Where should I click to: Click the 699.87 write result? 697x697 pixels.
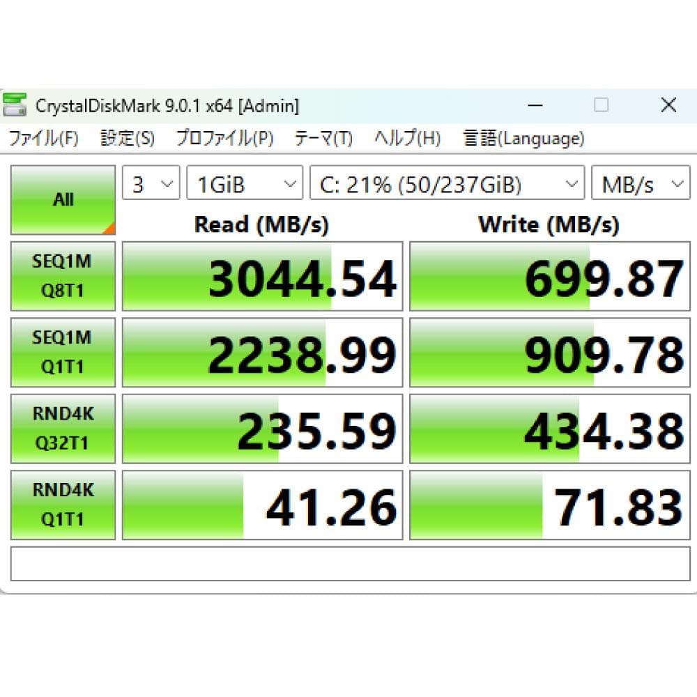pyautogui.click(x=549, y=276)
